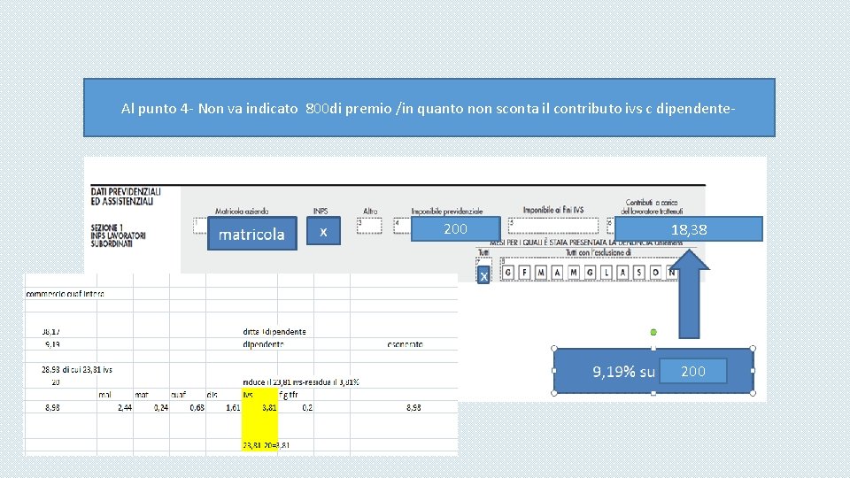The image size is (850, 478).
Task: Tick the S month exclusion box
Action: [639, 272]
